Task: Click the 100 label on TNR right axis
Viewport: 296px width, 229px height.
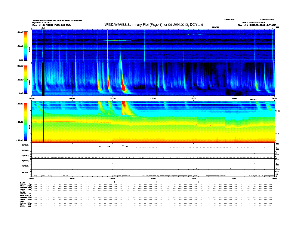Action: (278, 111)
